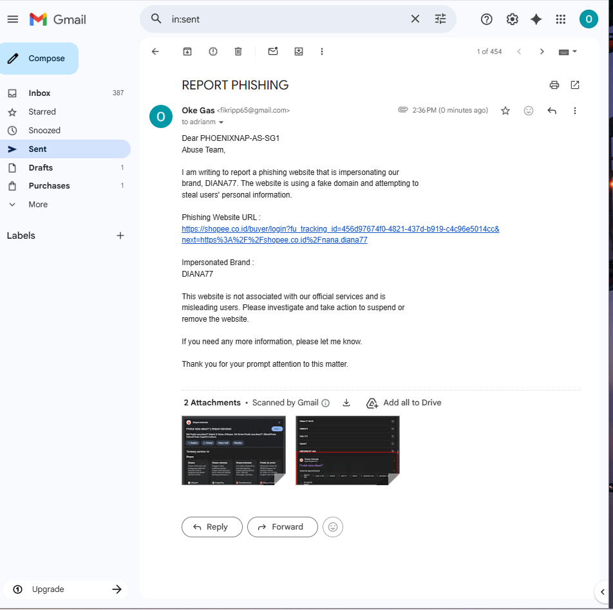Show the side panel arrow
Screen dimensions: 613x610
coord(603,591)
